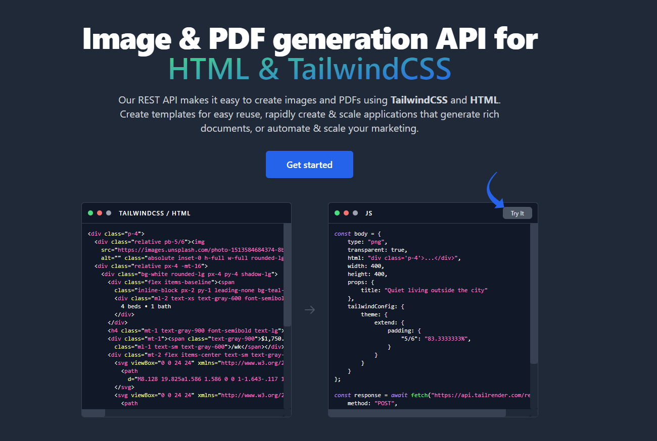Click the "mt-2 flex items-center" line
The image size is (657, 441).
click(196, 355)
